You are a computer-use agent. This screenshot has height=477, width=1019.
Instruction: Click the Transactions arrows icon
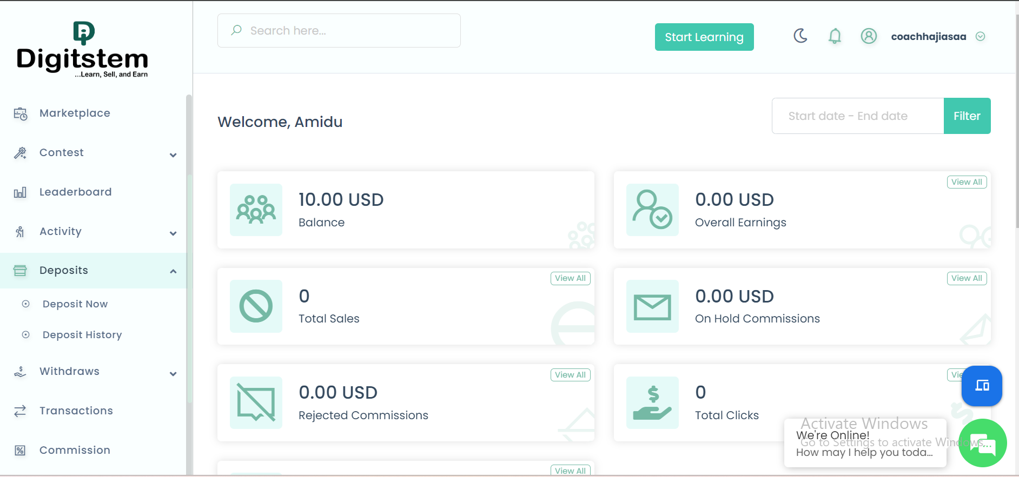point(20,411)
